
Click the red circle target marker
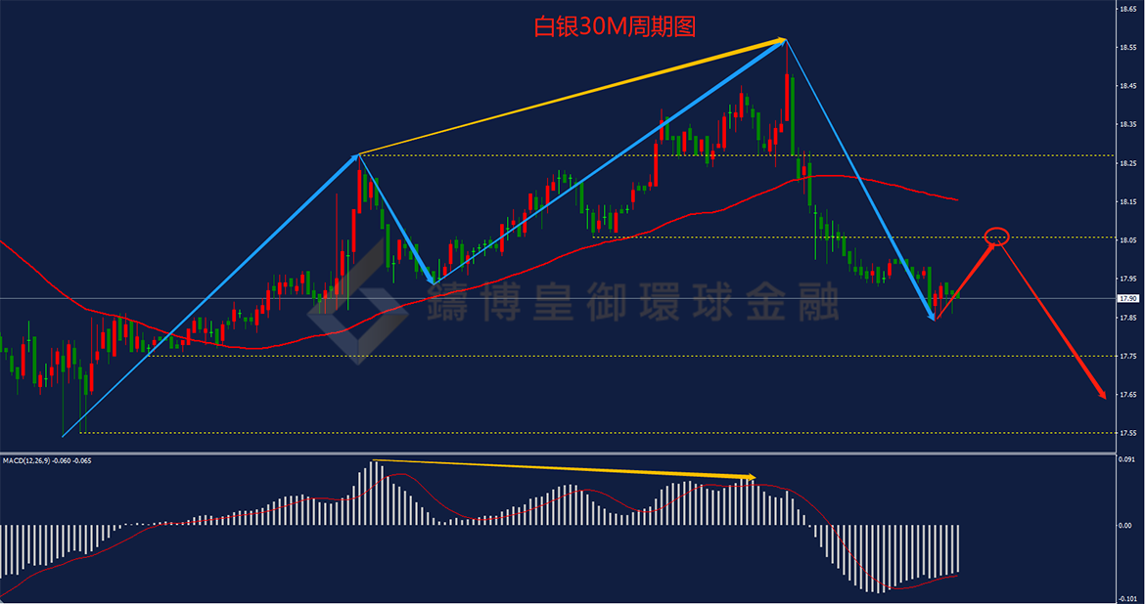tap(997, 237)
